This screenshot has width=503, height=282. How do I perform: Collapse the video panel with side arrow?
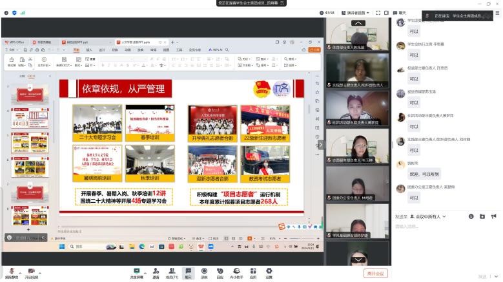[x=321, y=144]
